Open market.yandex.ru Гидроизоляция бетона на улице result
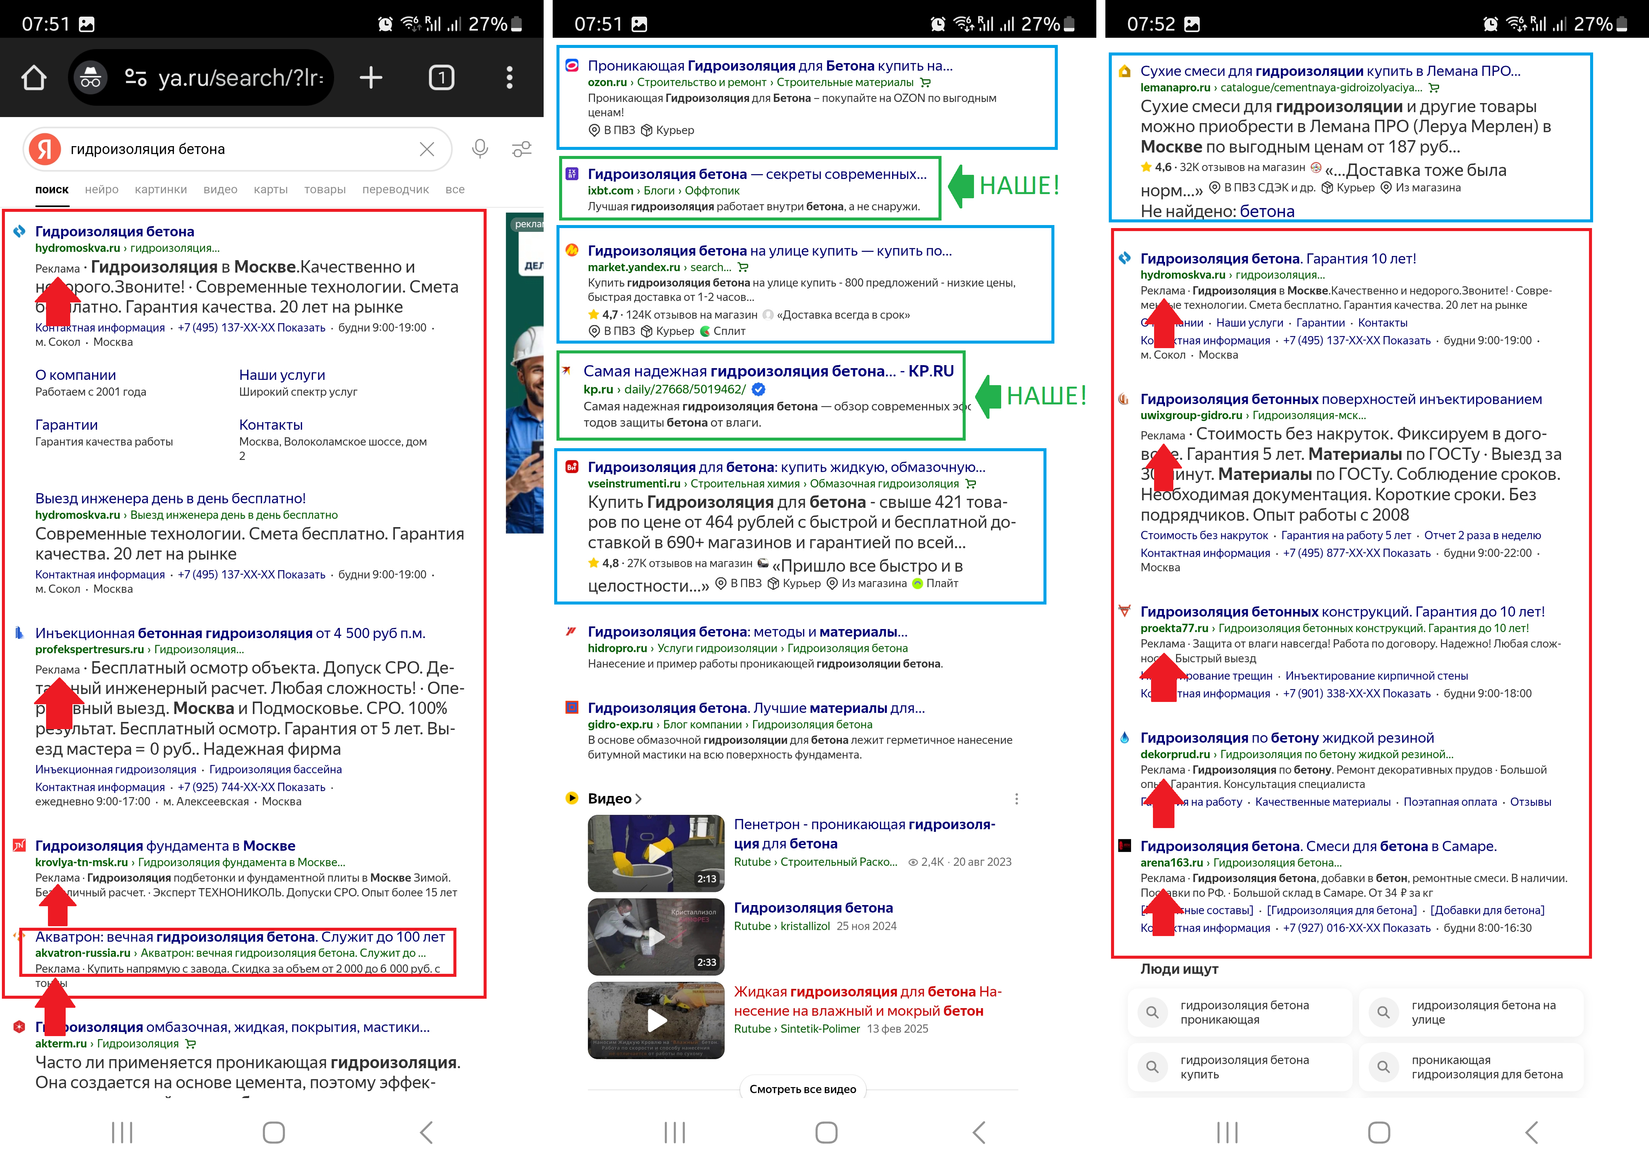 [769, 251]
